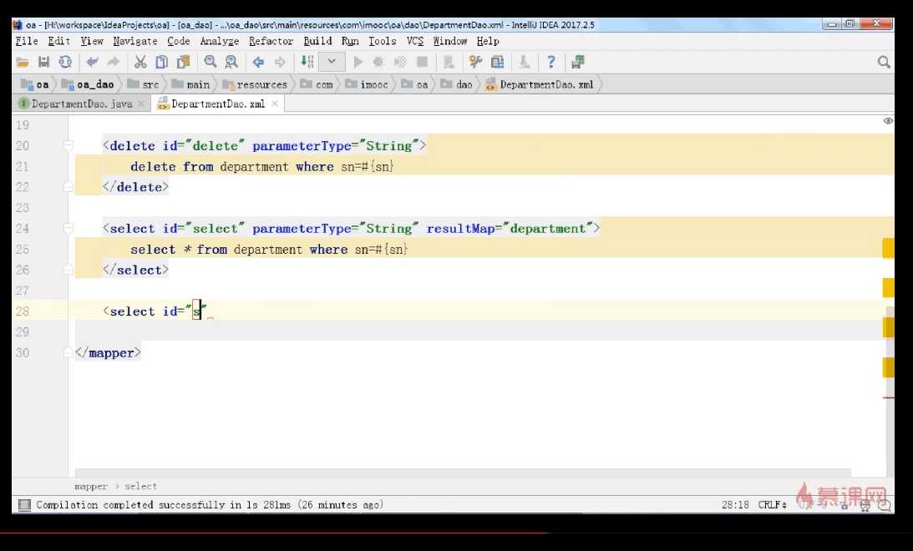Open the File menu
Image resolution: width=913 pixels, height=551 pixels.
pyautogui.click(x=27, y=41)
